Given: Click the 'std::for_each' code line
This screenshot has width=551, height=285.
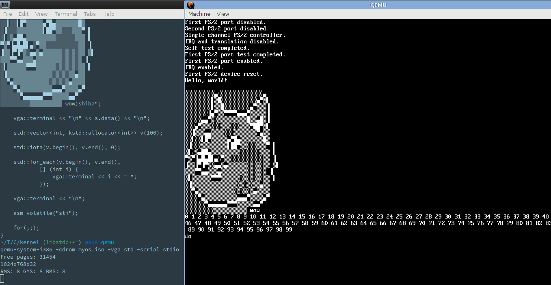Looking at the screenshot, I should 67,162.
